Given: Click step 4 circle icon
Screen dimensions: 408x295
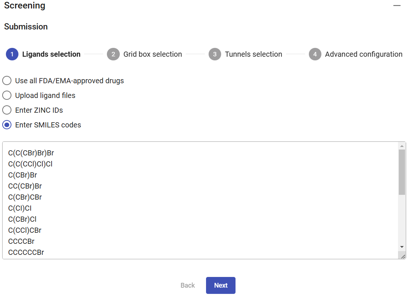Looking at the screenshot, I should click(315, 54).
